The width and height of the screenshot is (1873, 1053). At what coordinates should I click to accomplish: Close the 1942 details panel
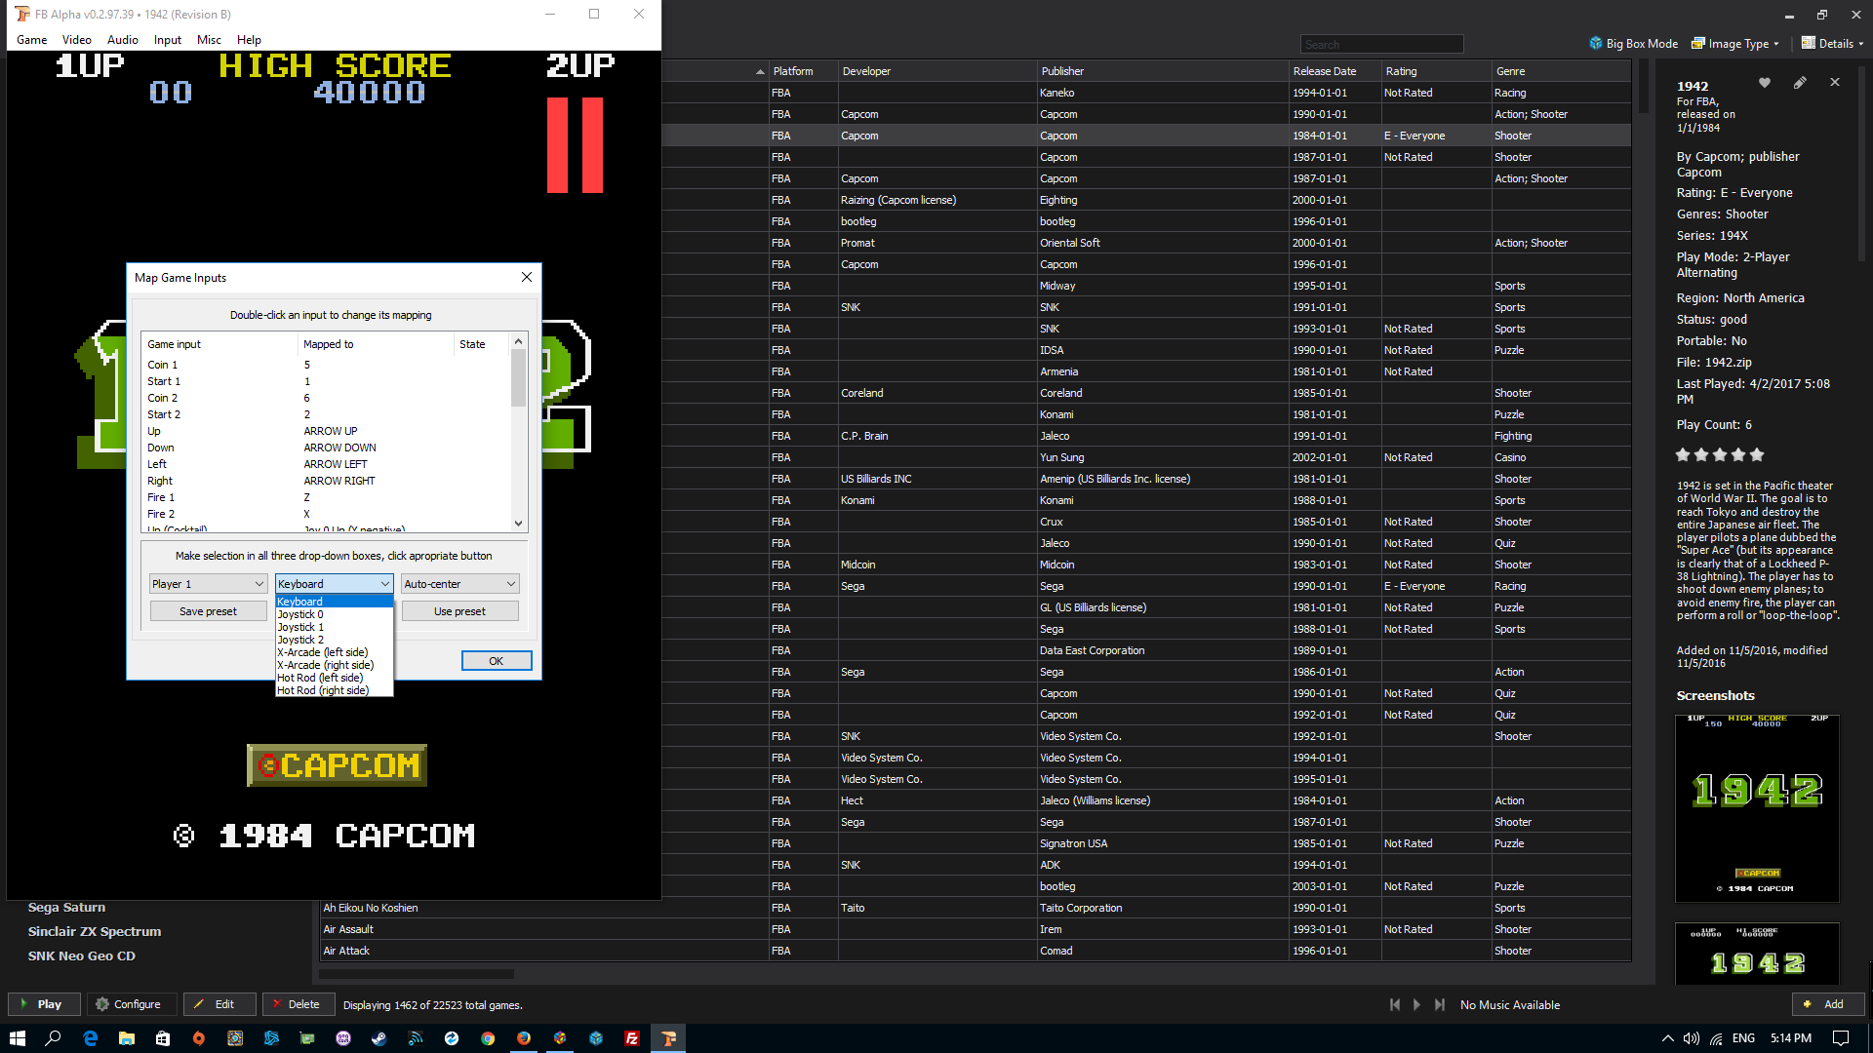click(x=1835, y=83)
